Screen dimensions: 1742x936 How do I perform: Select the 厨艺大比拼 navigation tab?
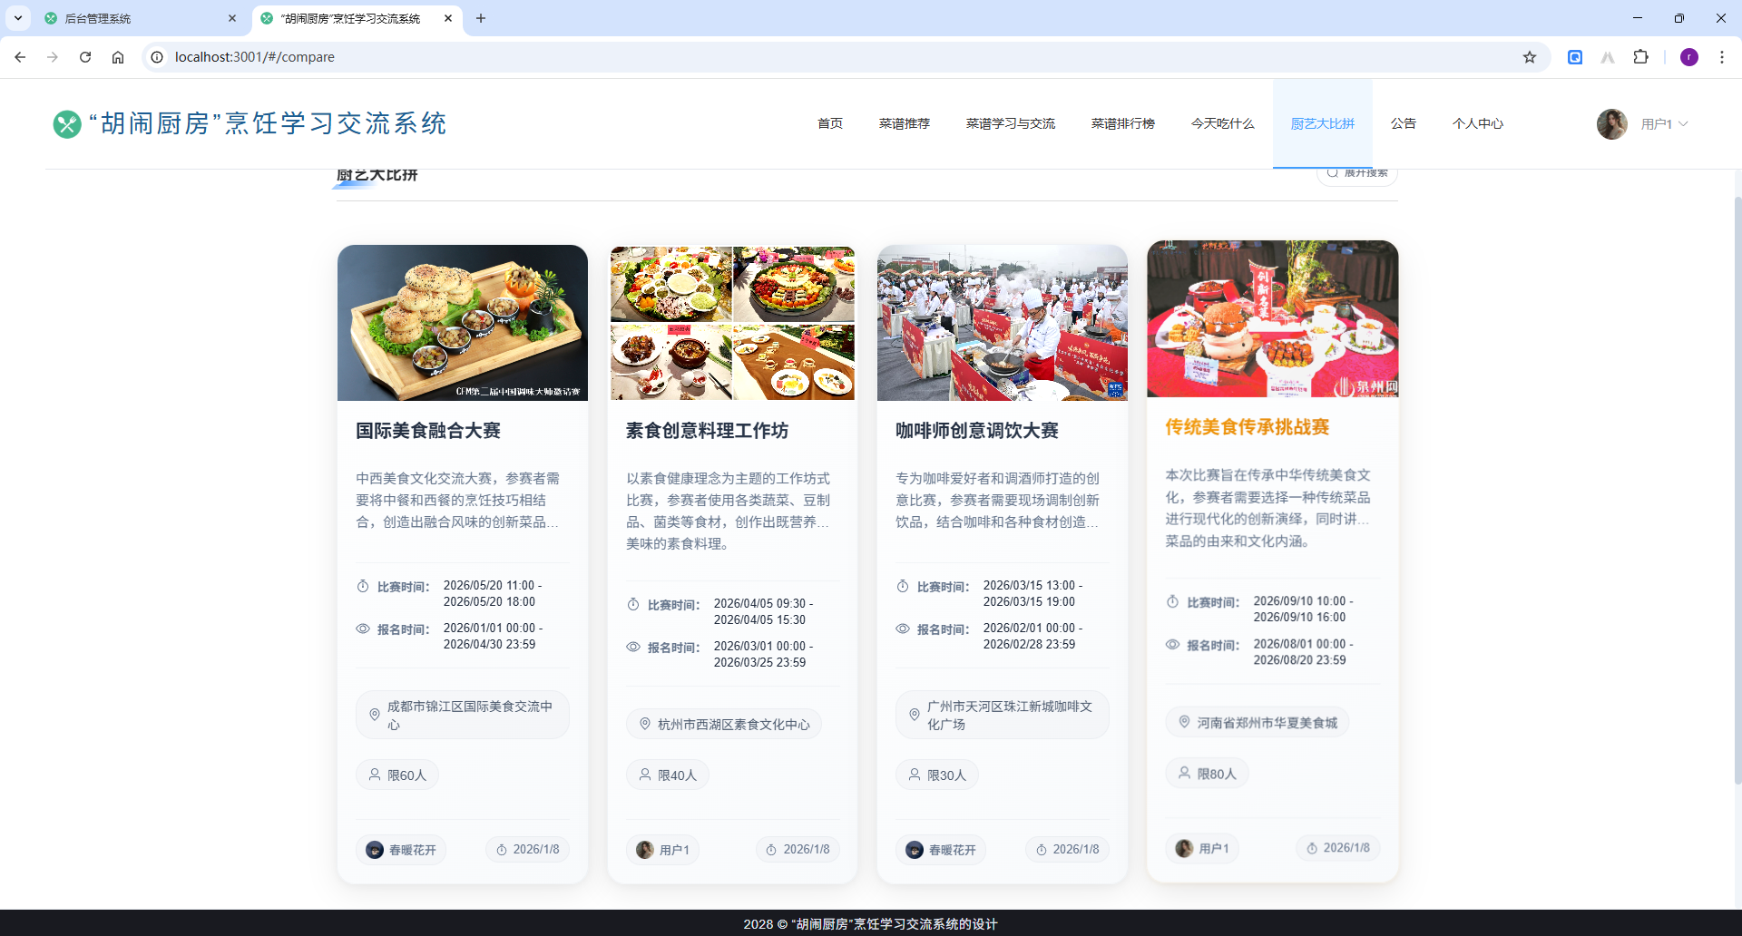(x=1323, y=123)
